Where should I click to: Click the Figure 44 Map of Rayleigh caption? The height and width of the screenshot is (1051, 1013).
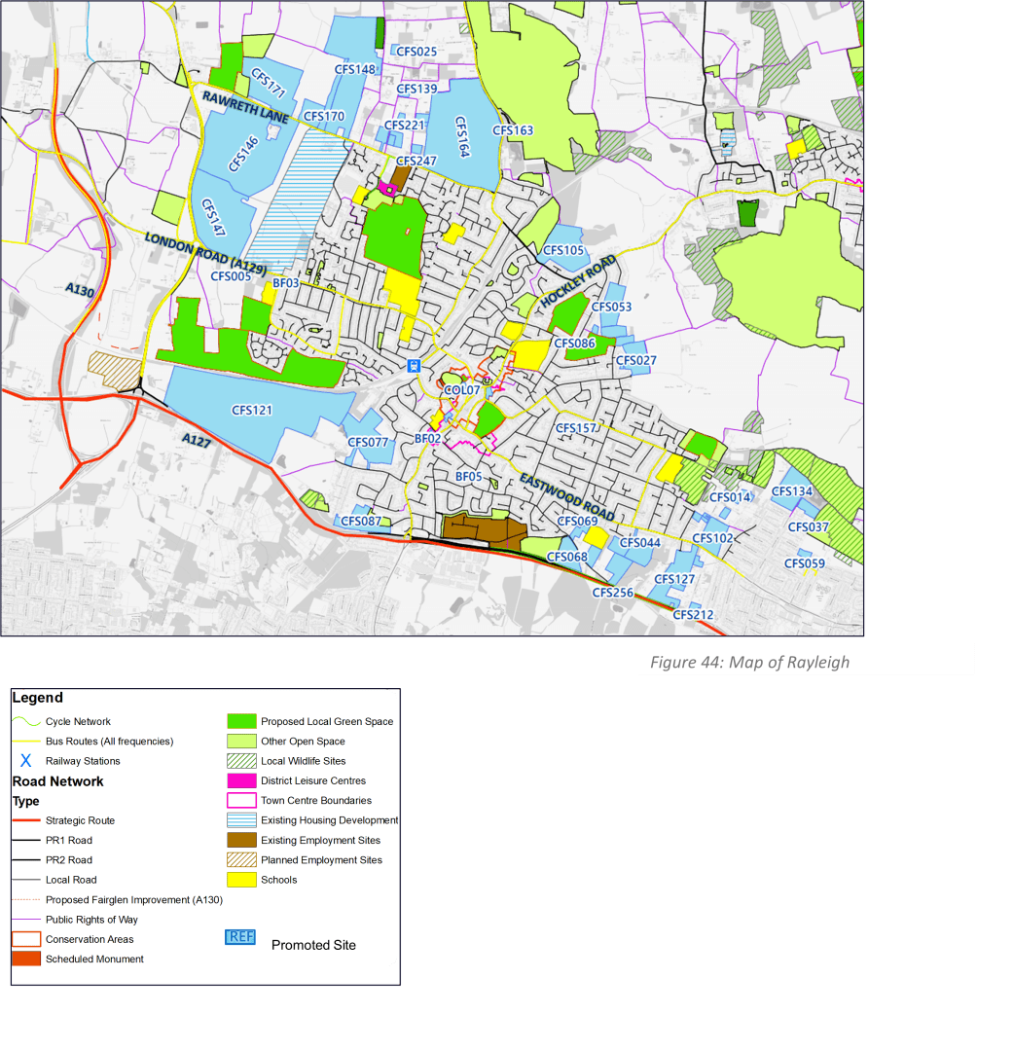coord(751,662)
